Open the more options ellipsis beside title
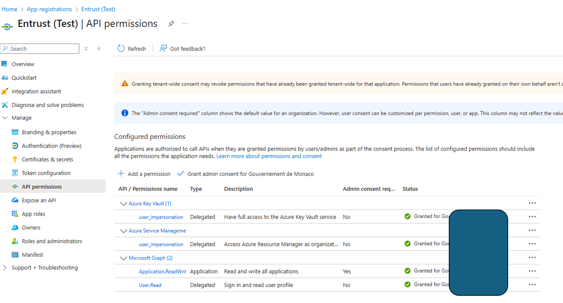 point(185,24)
